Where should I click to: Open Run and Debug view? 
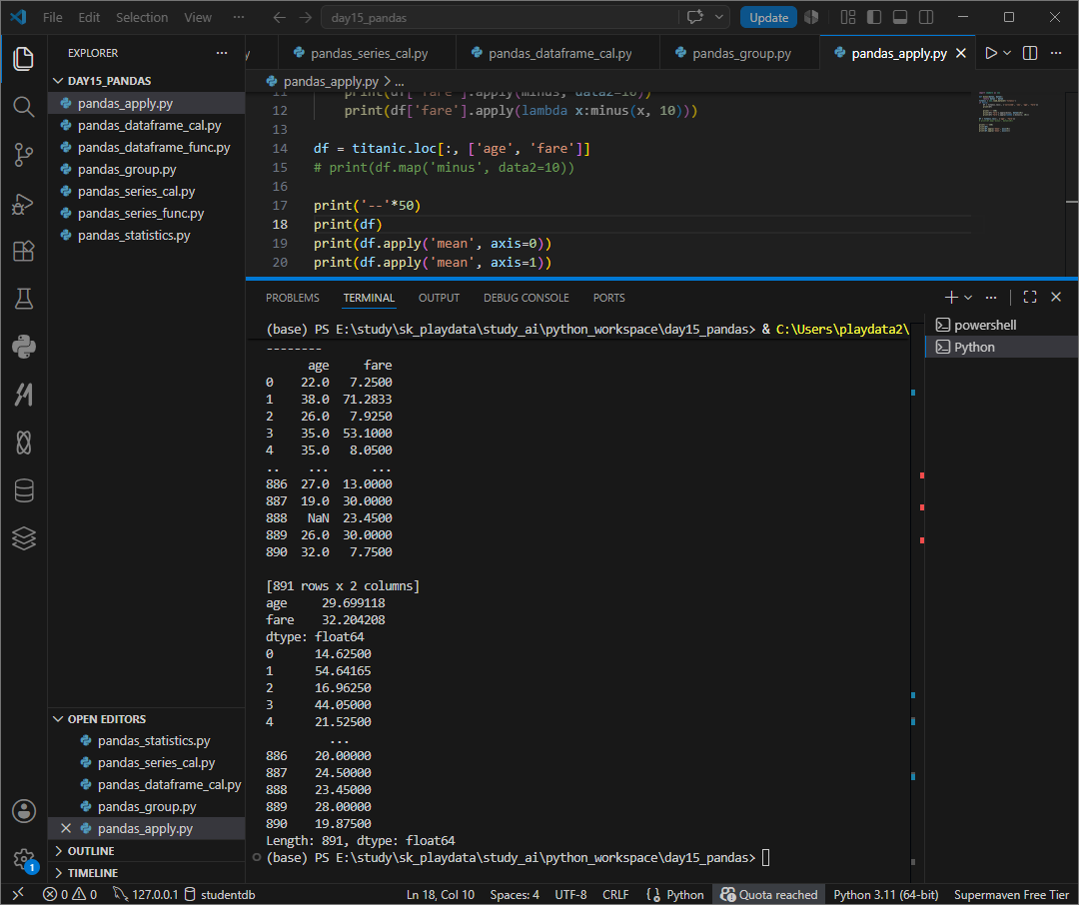23,204
